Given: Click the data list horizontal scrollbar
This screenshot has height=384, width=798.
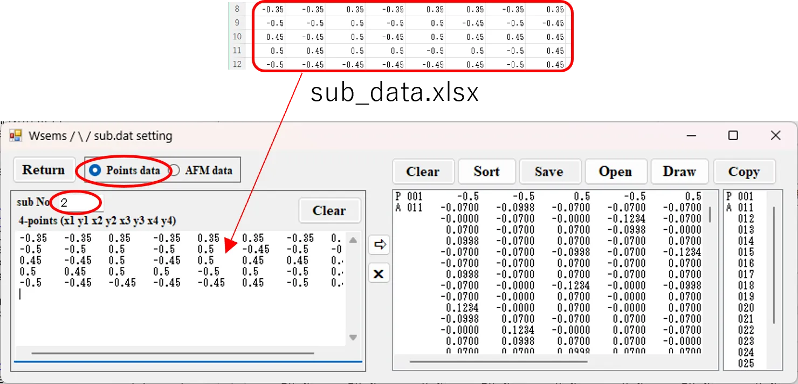Looking at the screenshot, I should 499,361.
